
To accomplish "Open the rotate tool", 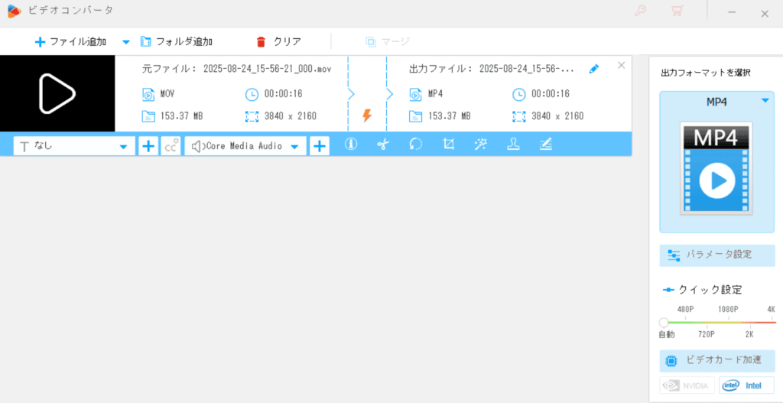I will tap(415, 145).
